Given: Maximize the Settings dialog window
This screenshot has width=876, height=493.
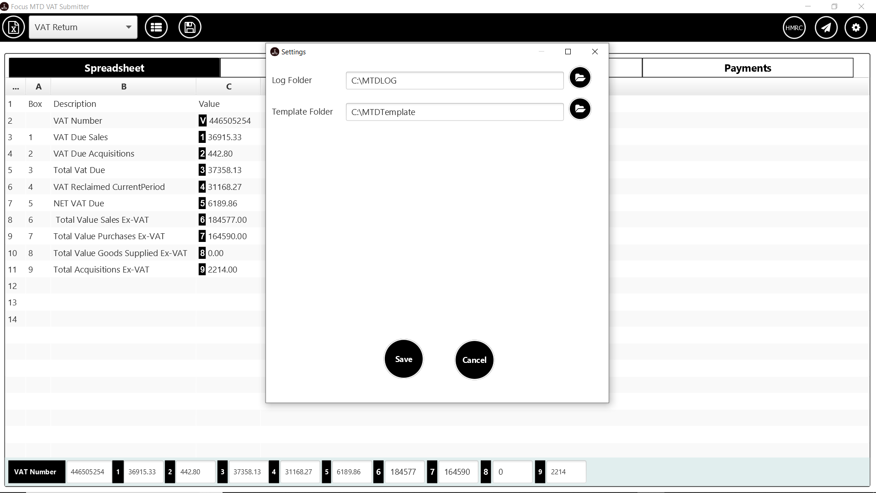Looking at the screenshot, I should [x=568, y=52].
